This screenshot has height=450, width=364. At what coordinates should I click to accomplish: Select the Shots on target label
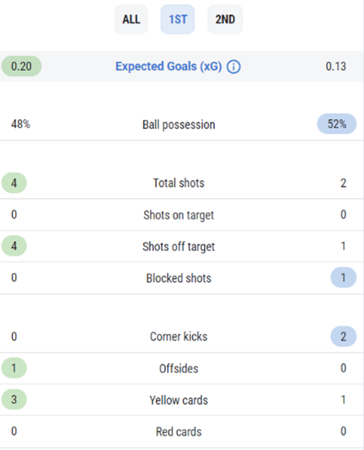tap(179, 215)
